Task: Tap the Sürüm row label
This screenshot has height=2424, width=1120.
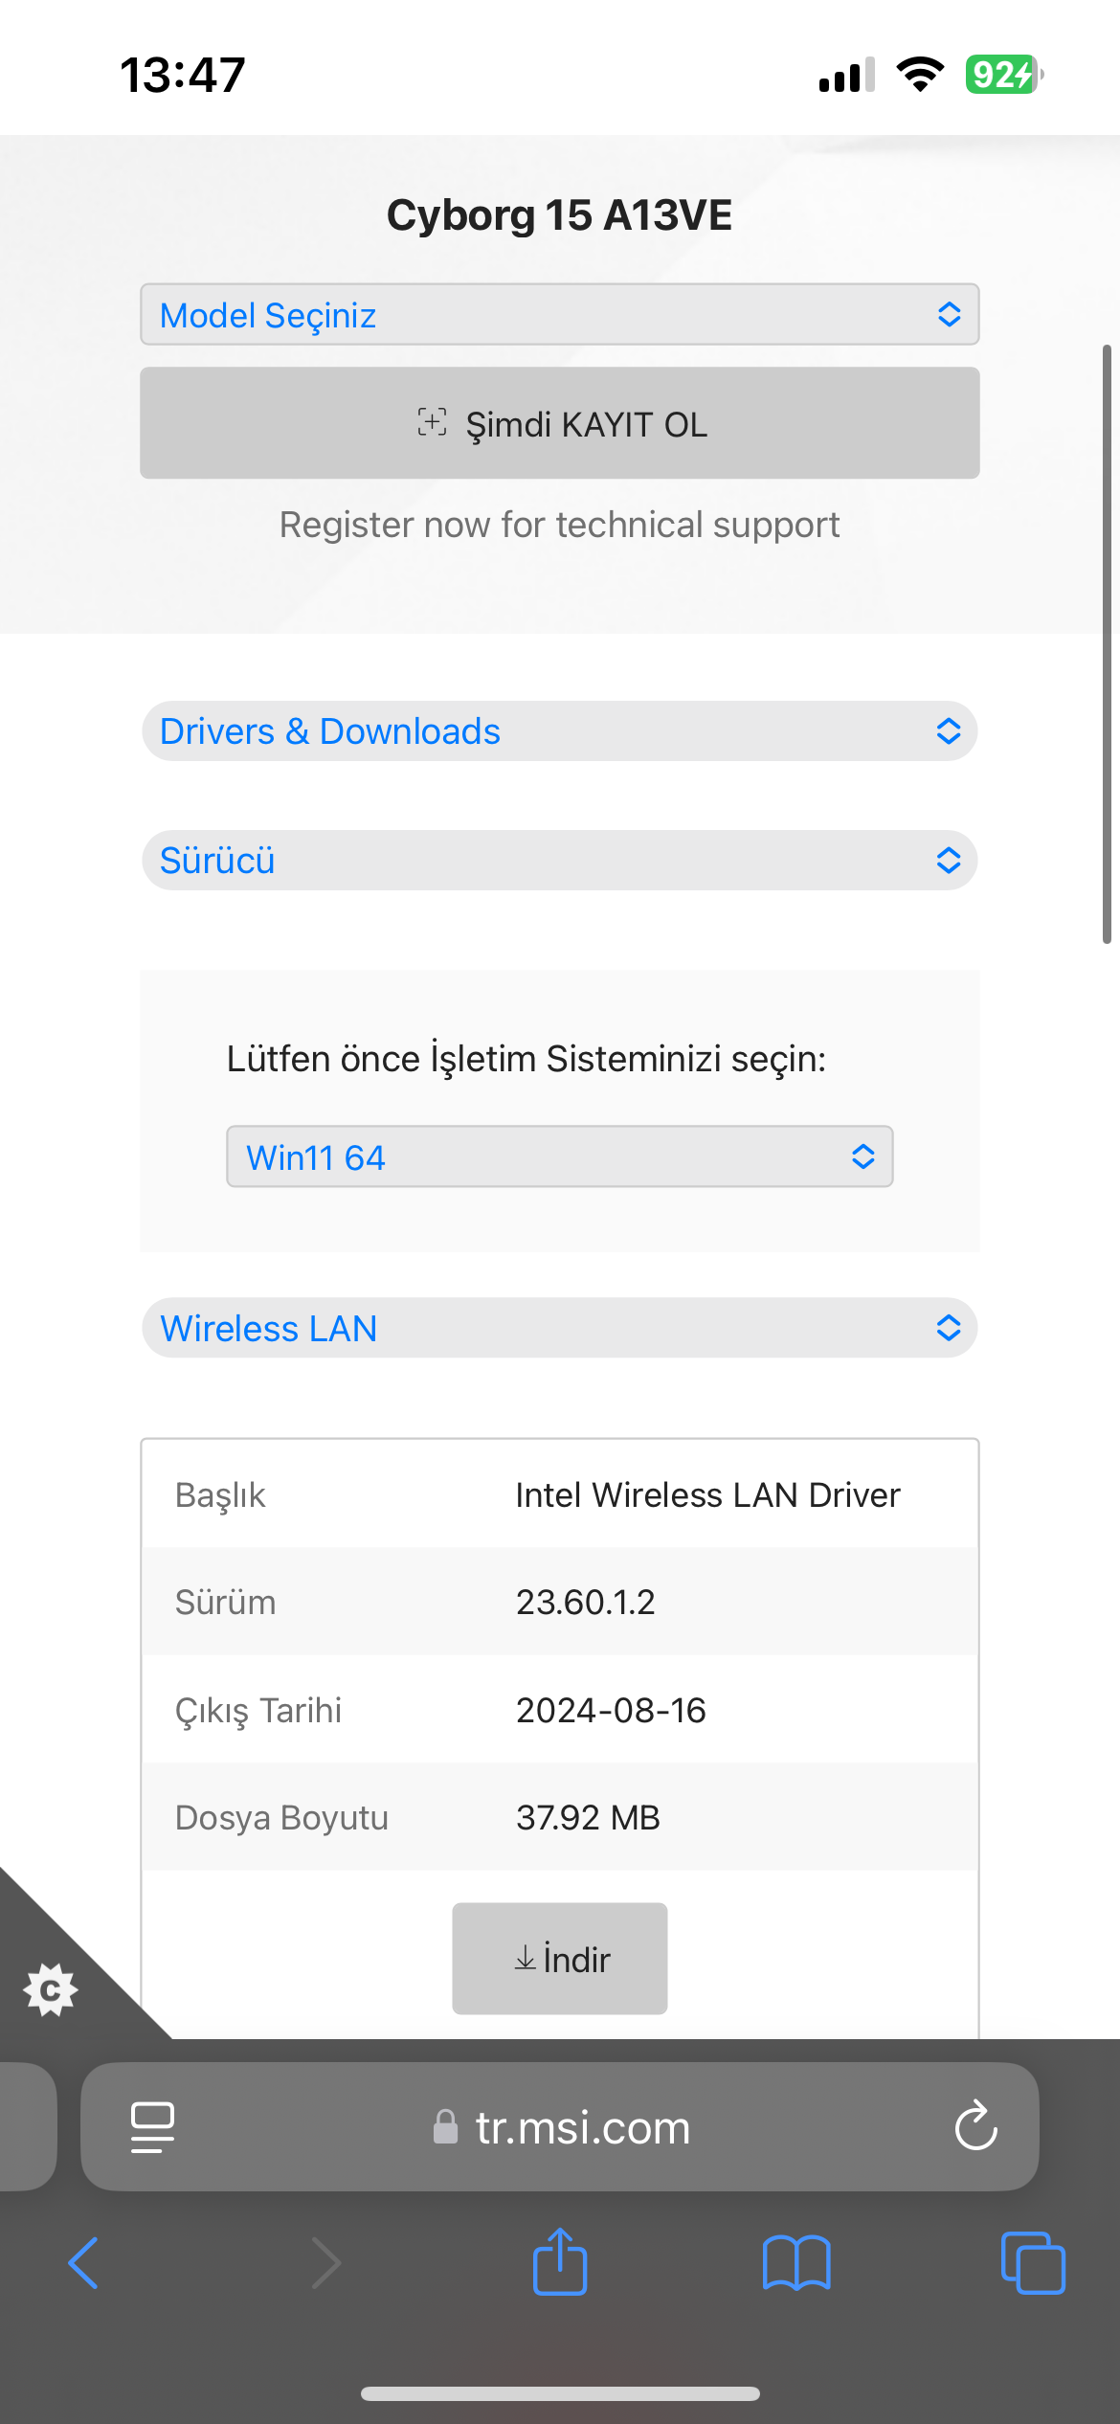Action: coord(226,1602)
